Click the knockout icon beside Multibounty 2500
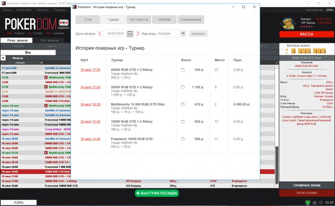 [x=46, y=87]
